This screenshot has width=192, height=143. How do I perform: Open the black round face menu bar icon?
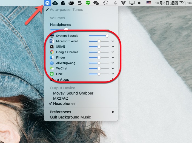[x=63, y=3]
